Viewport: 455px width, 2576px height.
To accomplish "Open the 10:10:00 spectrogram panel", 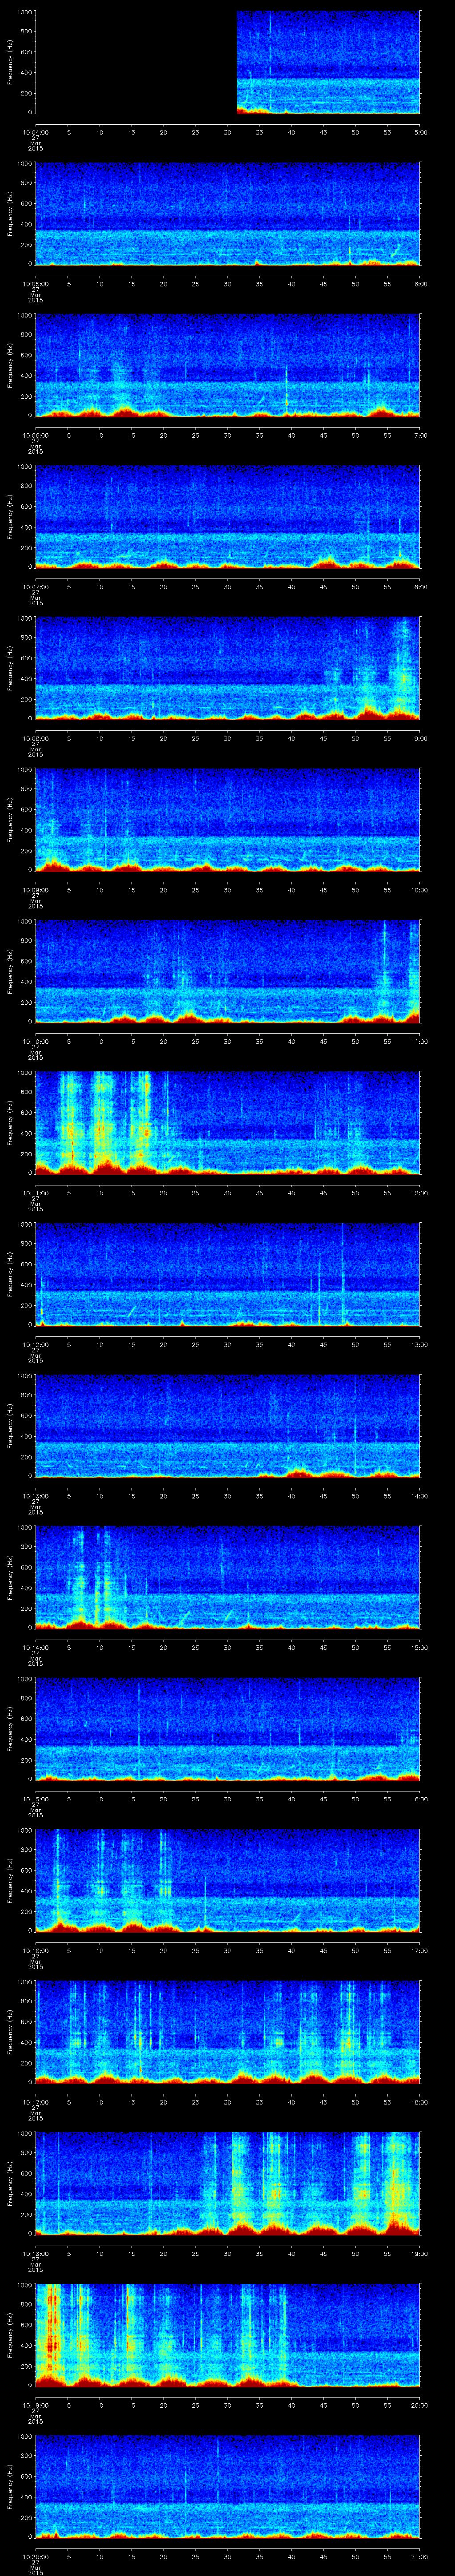I will tap(228, 970).
